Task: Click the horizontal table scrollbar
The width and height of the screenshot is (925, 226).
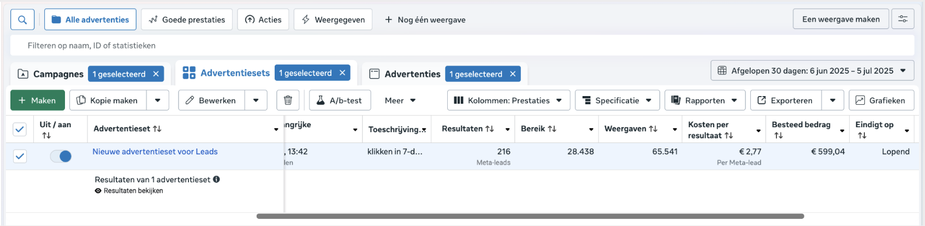Action: click(530, 216)
